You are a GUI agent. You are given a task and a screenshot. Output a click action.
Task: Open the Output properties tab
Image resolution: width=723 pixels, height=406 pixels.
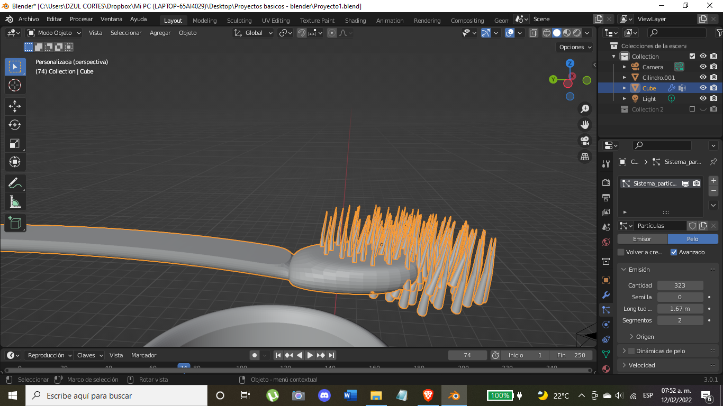606,198
